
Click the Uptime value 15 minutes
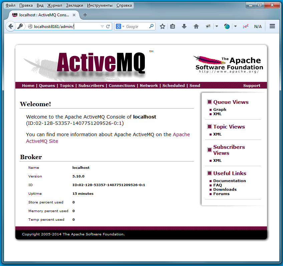pos(83,194)
